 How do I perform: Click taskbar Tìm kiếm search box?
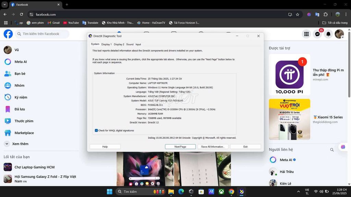(x=140, y=192)
